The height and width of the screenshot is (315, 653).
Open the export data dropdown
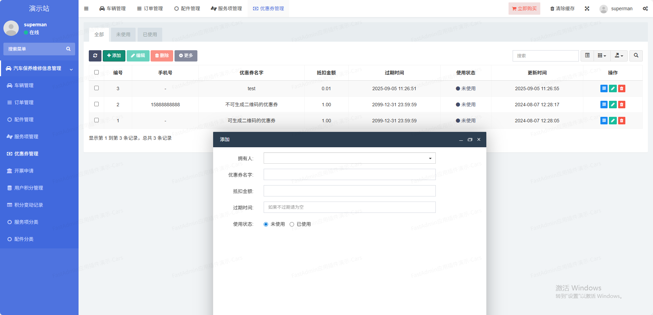pyautogui.click(x=619, y=56)
